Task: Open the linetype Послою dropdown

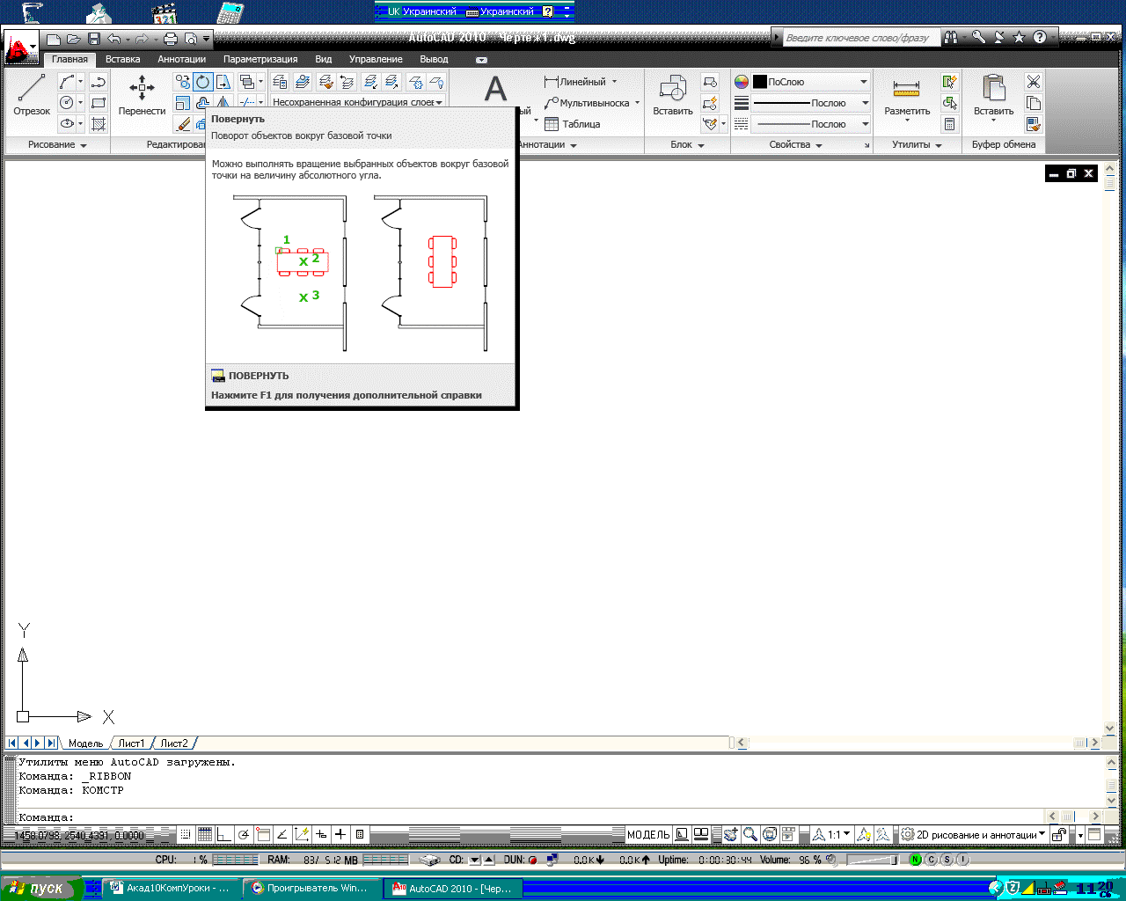Action: click(x=811, y=124)
